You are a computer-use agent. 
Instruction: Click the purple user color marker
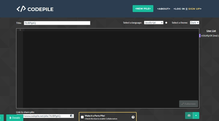(x=200, y=36)
